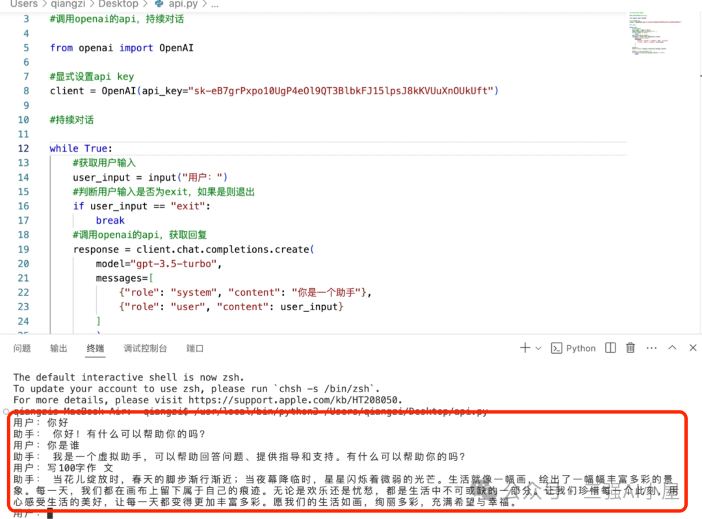Click the "gpt-3.5-turbo" model string
702x519 pixels.
pyautogui.click(x=174, y=264)
